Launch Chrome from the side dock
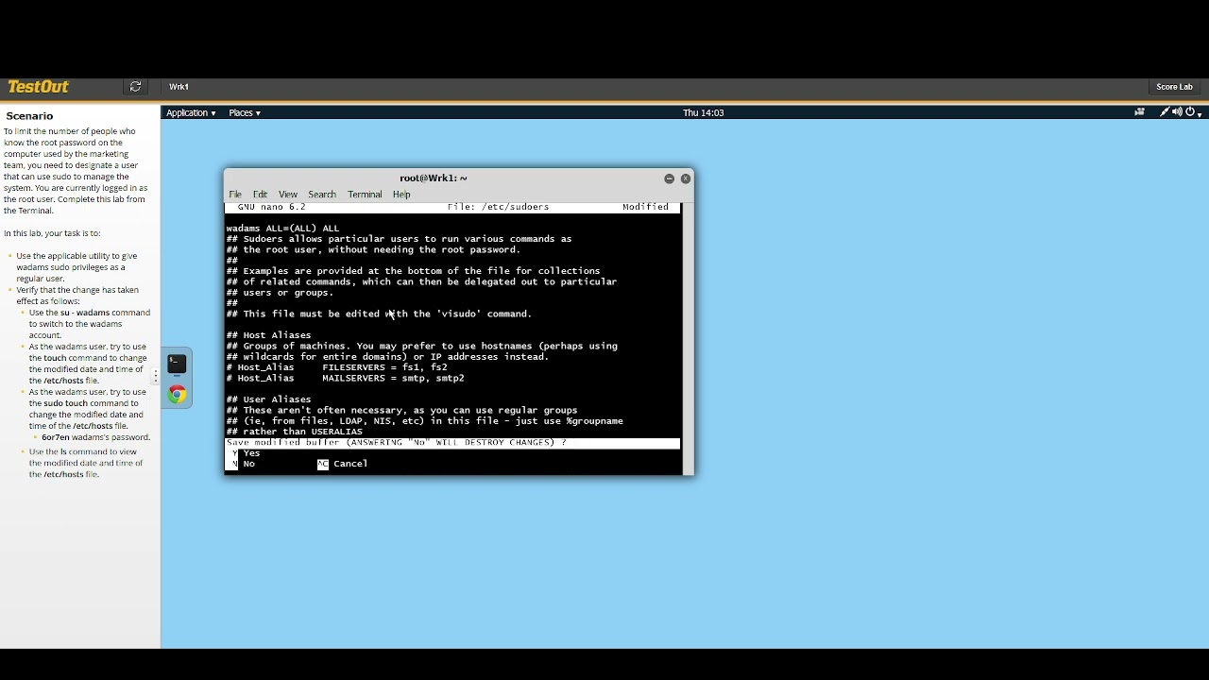The image size is (1209, 680). (177, 395)
